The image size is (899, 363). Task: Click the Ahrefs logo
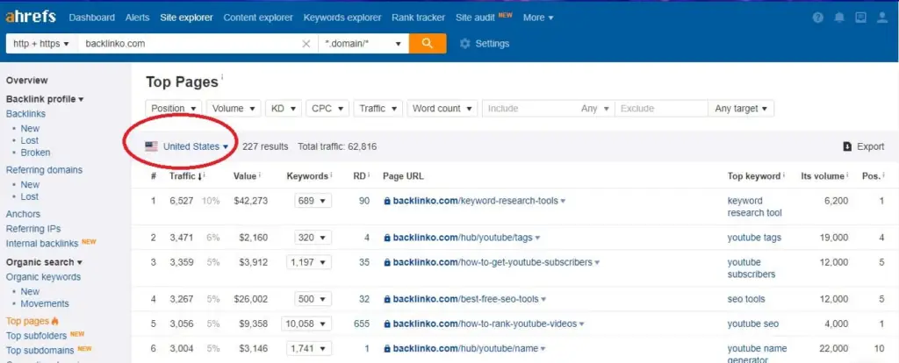click(32, 17)
